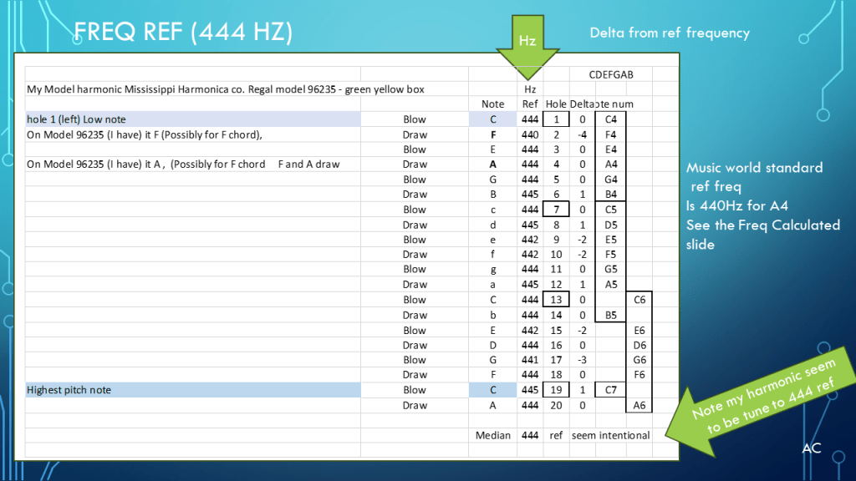Viewport: 856px width, 481px height.
Task: Select the slide title FREQ REF (444 HZ)
Action: pyautogui.click(x=183, y=33)
